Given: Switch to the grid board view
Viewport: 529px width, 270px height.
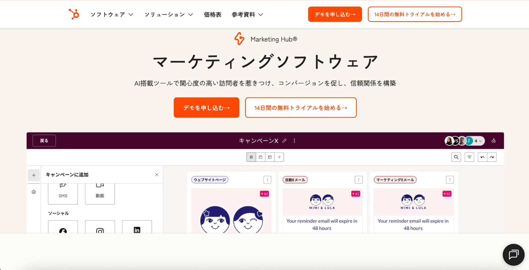Looking at the screenshot, I should click(x=251, y=157).
